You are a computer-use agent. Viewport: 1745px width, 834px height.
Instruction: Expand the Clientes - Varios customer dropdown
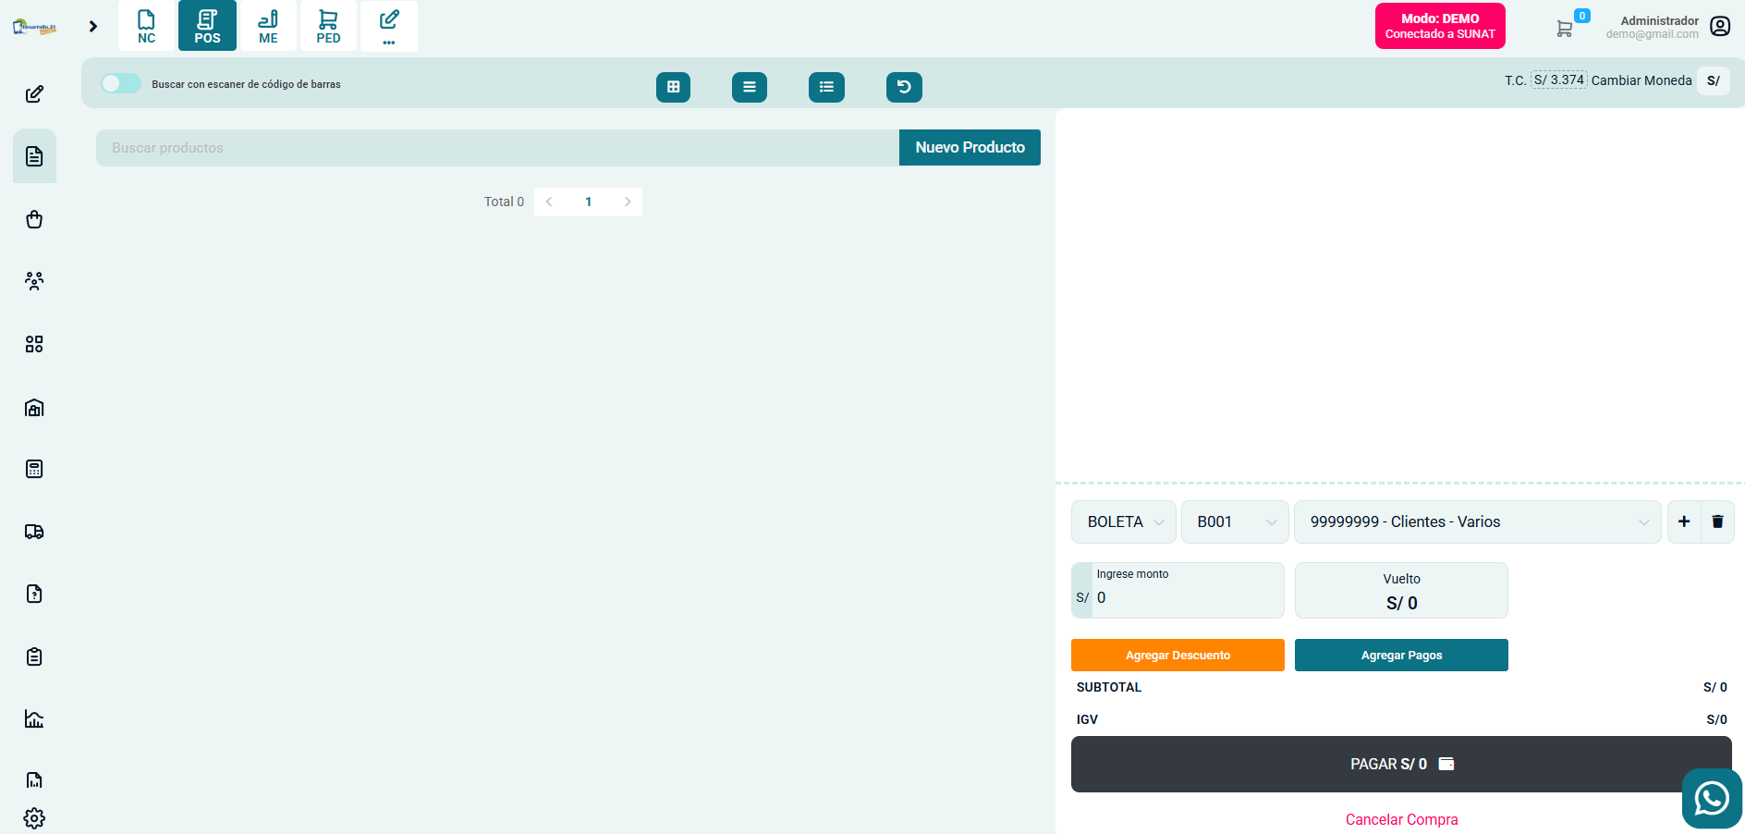tap(1477, 521)
